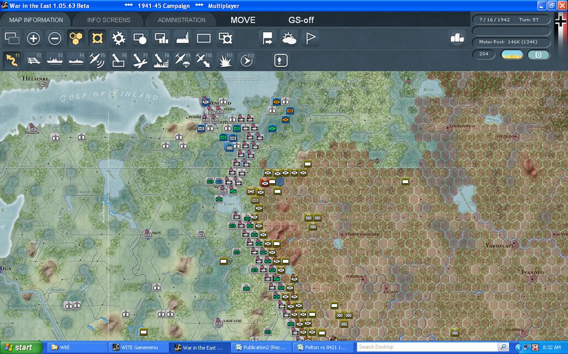
Task: Switch to the INFO SCREENS tab
Action: point(109,20)
